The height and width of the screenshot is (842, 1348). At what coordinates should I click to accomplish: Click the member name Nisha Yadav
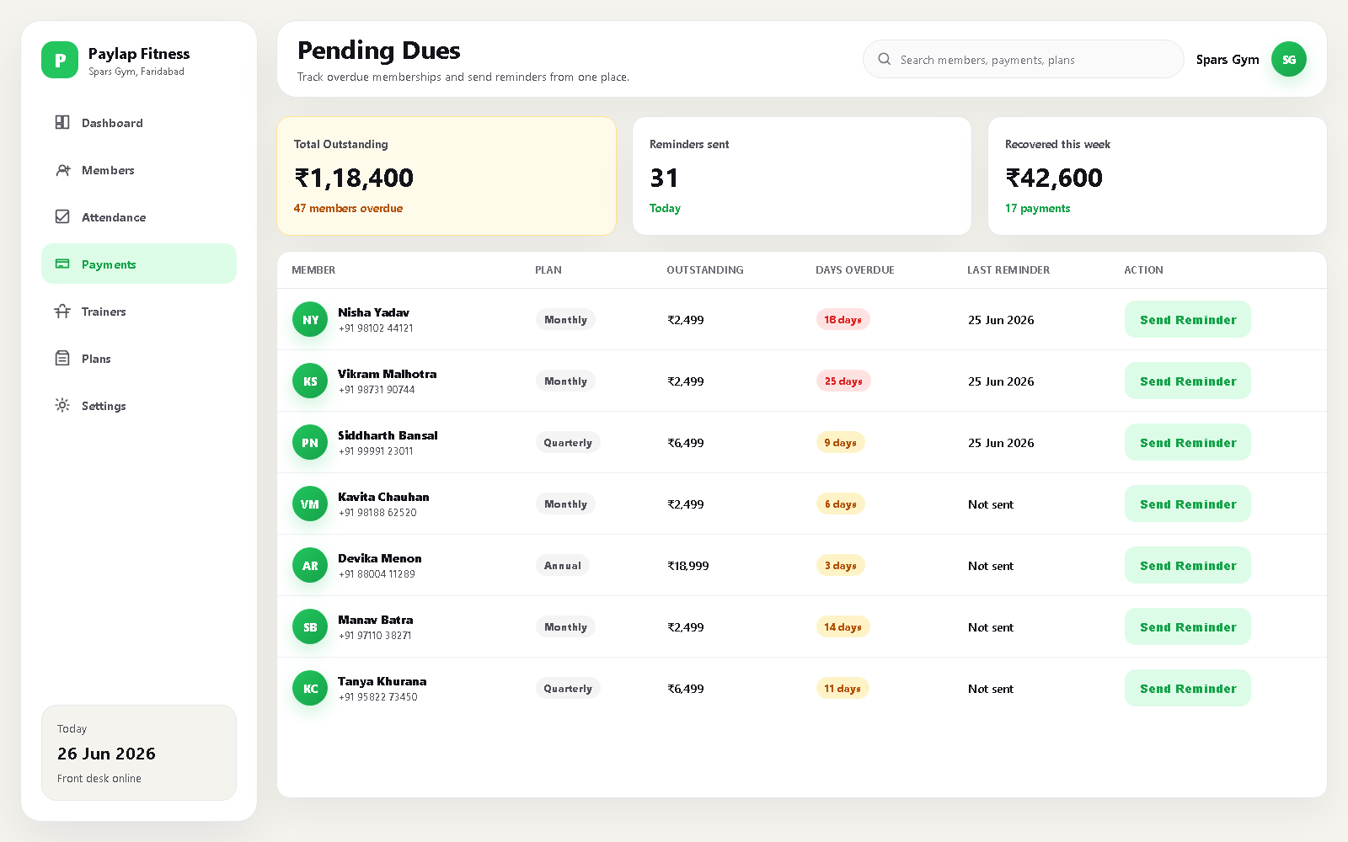[x=373, y=312]
